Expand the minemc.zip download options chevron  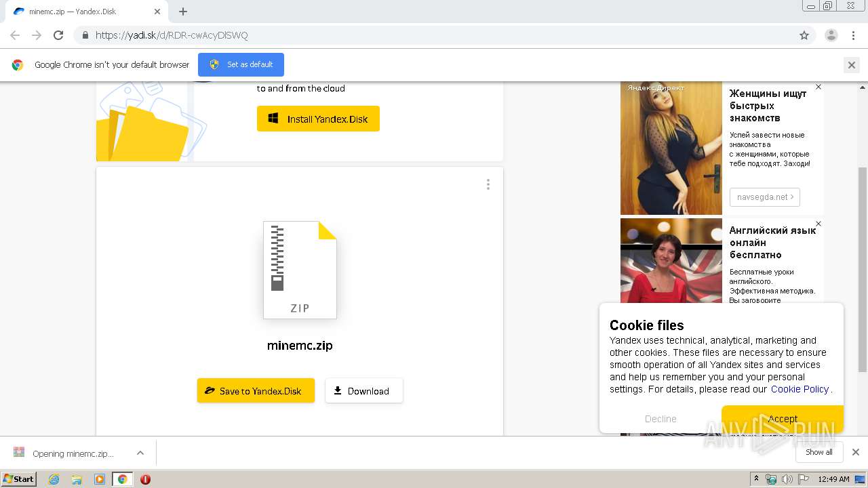click(140, 453)
